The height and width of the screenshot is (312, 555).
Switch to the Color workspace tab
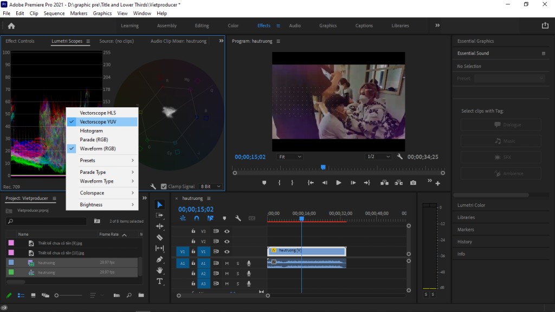233,25
